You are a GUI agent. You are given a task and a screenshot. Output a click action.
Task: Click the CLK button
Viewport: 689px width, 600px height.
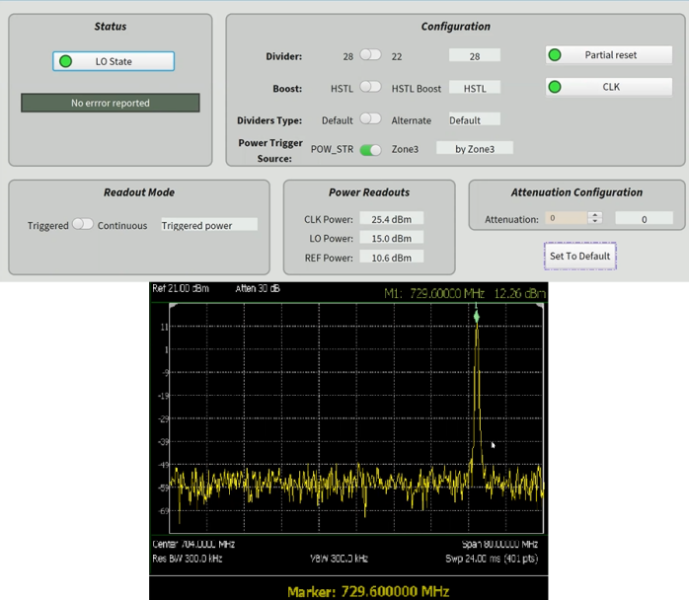610,87
